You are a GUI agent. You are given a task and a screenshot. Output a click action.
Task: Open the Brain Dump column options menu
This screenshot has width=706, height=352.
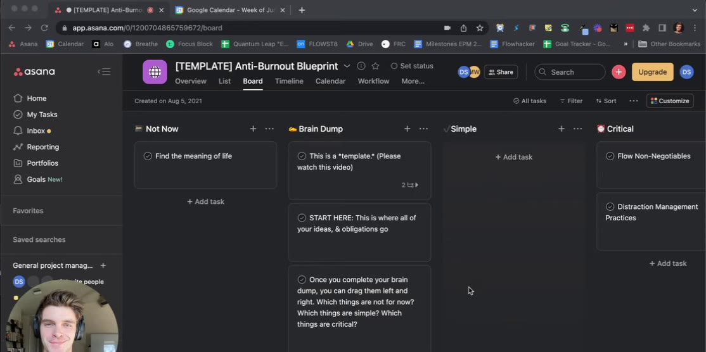point(423,129)
